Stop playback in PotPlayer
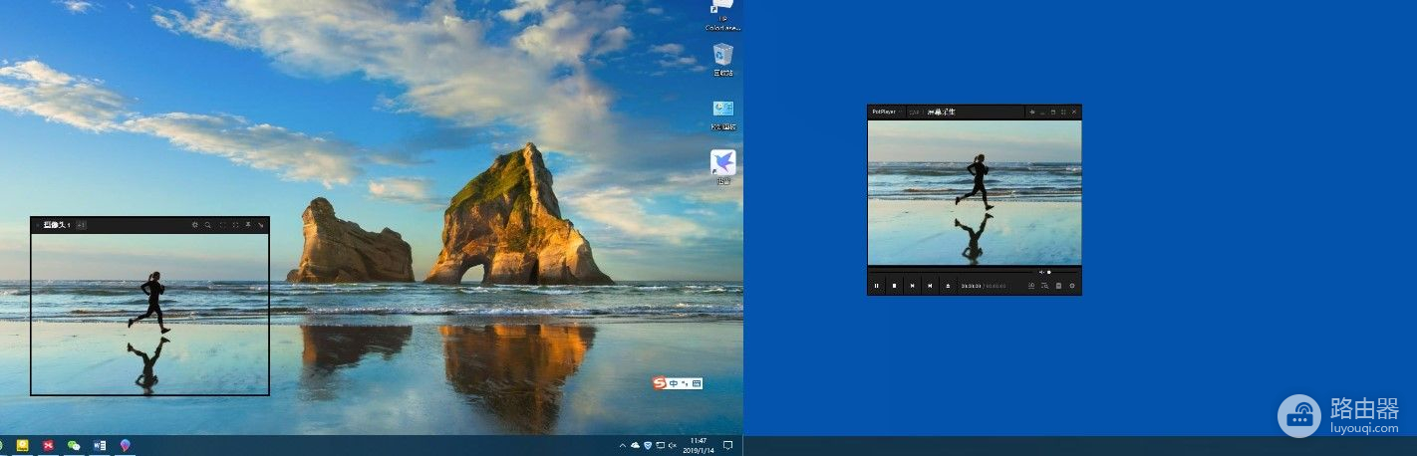The height and width of the screenshot is (456, 1417). click(x=895, y=286)
